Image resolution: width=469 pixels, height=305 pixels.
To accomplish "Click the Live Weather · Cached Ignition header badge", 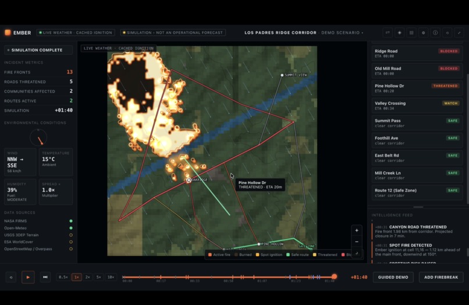I will point(76,33).
